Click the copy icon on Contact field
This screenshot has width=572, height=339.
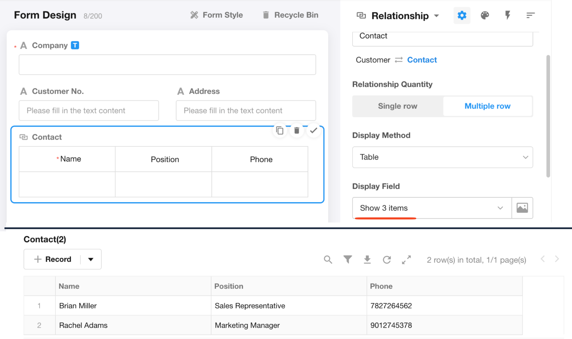click(x=280, y=131)
